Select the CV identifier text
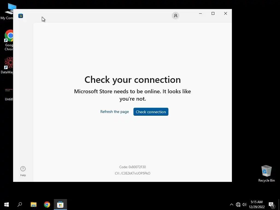This screenshot has height=210, width=280. coord(133,173)
